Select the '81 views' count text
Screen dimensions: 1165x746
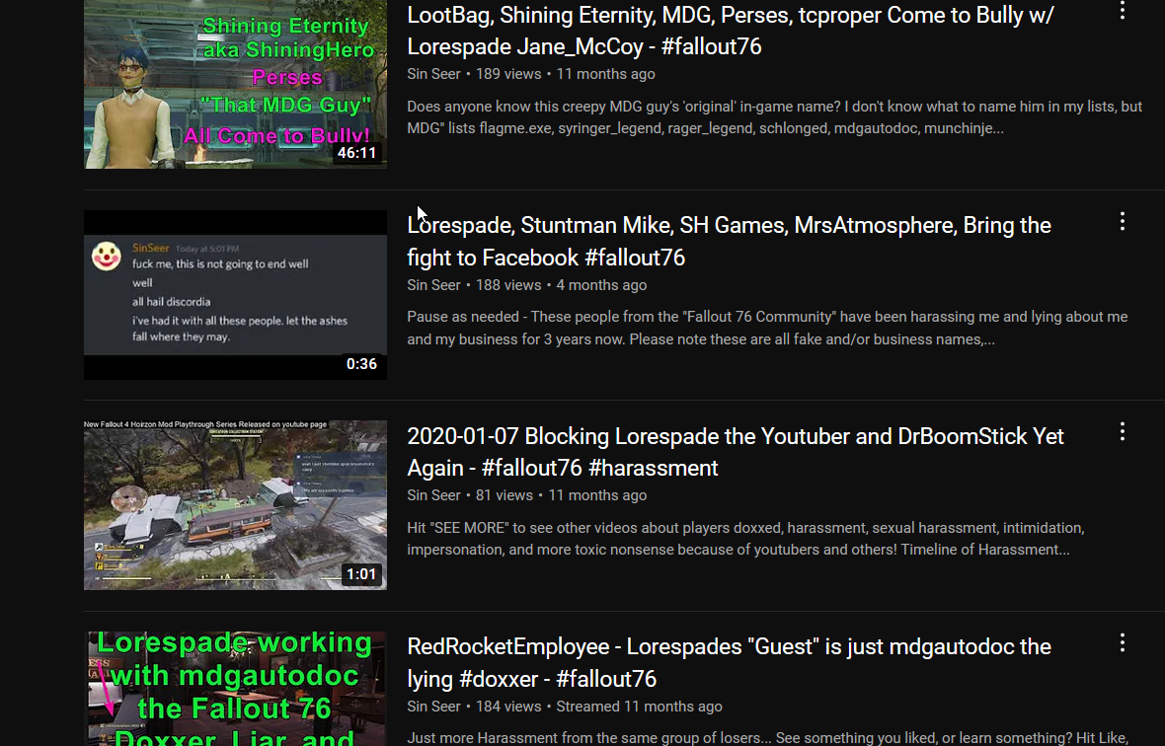coord(505,495)
